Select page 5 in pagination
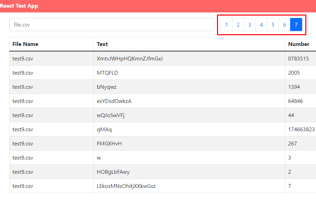Screen dimensions: 316x210 tap(273, 25)
